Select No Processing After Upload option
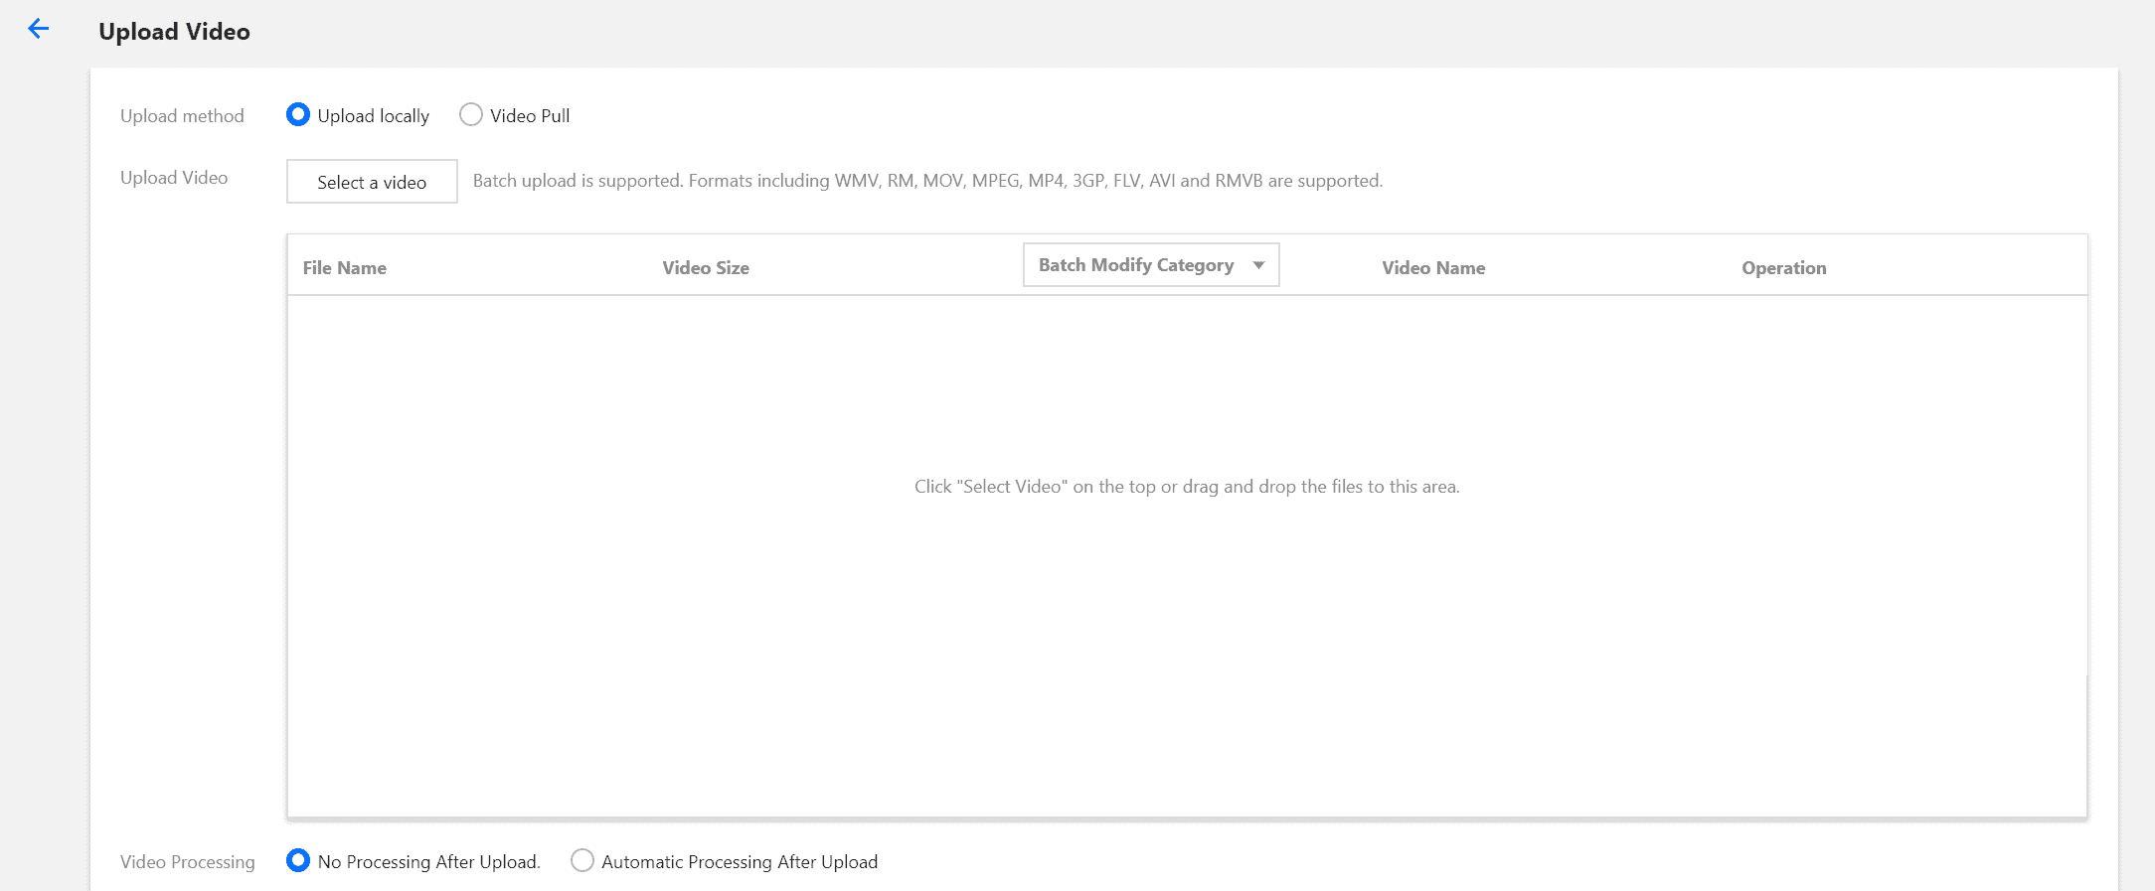Viewport: 2155px width, 891px height. click(298, 860)
